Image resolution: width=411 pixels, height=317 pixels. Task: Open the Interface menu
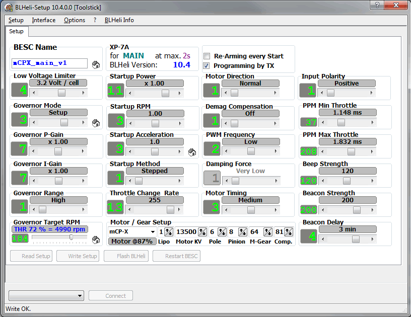point(44,20)
